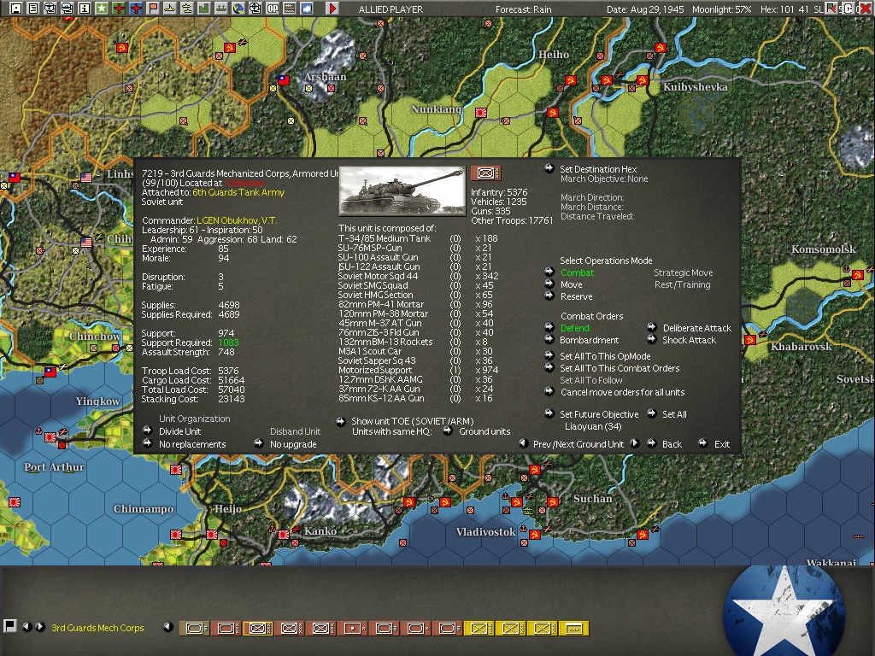Click the green star toolbar icon
Viewport: 875px width, 656px height.
(x=102, y=9)
